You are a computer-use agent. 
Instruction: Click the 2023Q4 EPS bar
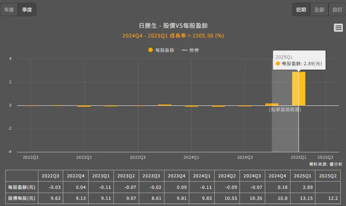165,105
